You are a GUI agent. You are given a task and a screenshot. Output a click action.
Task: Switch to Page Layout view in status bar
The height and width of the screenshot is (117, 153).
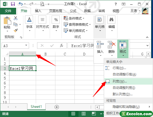click(x=84, y=114)
